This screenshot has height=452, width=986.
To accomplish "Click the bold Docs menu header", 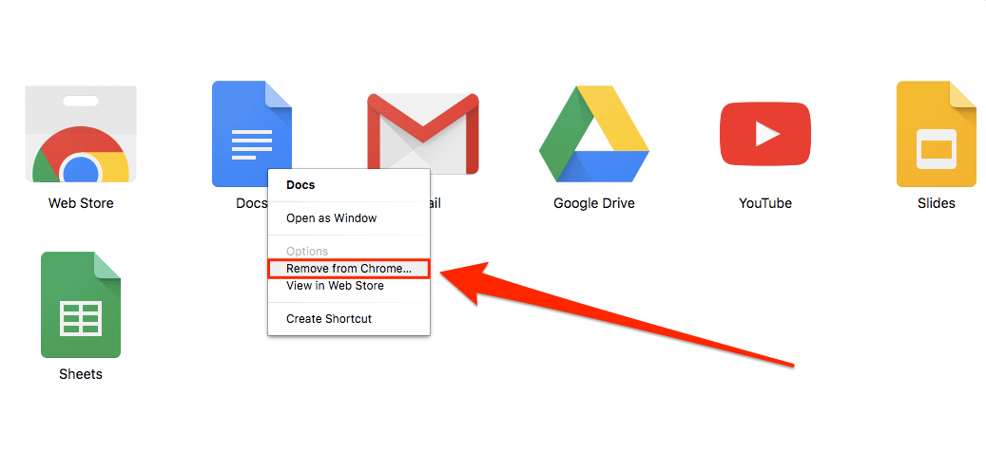I will click(300, 185).
